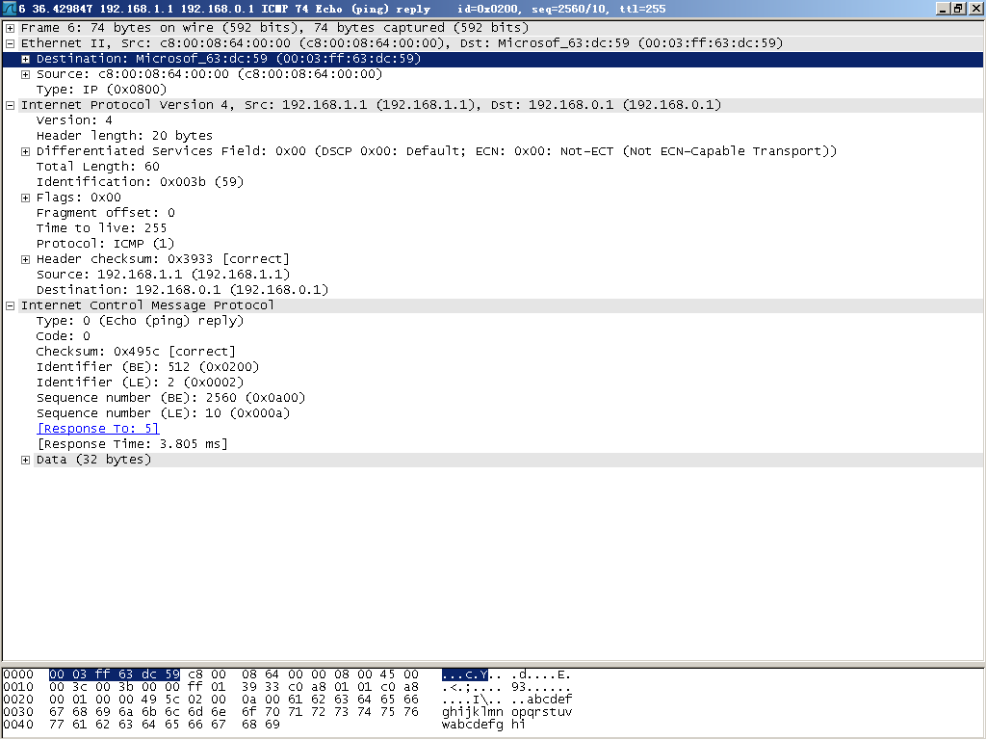
Task: Expand the Destination Microsof_63:dc:59 node
Action: [x=25, y=59]
